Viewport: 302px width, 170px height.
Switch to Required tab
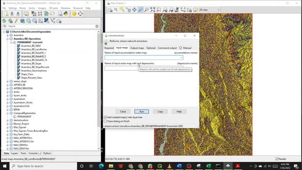click(x=109, y=48)
